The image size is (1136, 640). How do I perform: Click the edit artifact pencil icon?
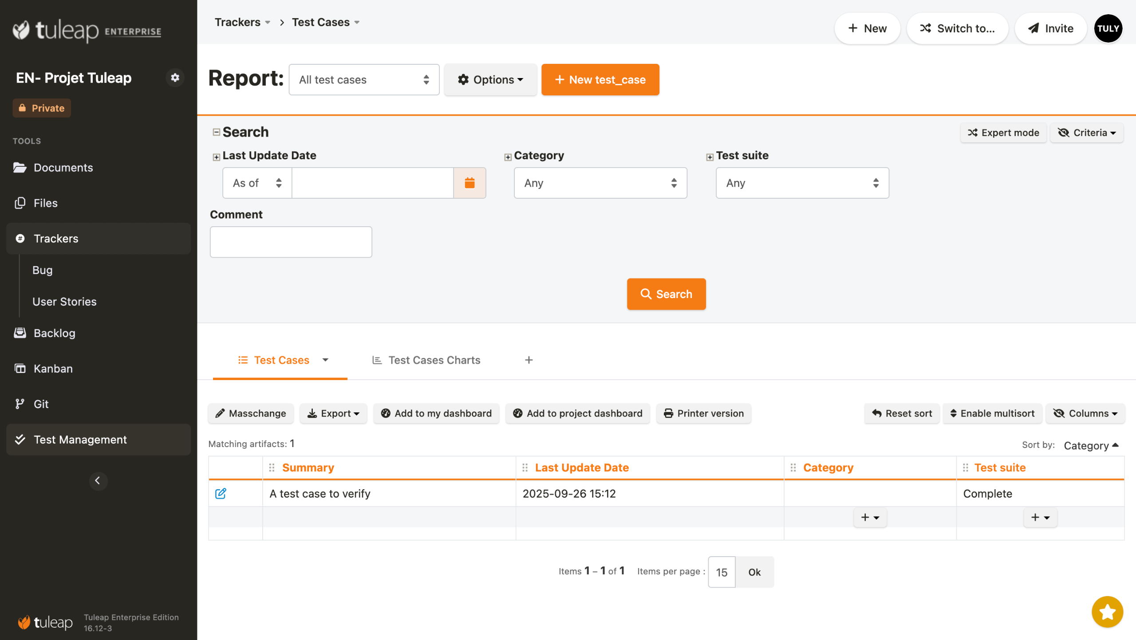click(221, 493)
